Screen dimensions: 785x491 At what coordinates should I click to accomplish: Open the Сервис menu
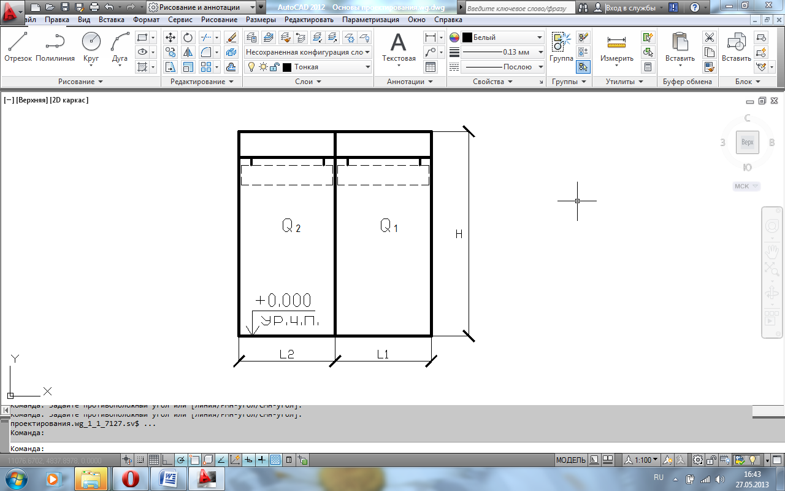[180, 20]
